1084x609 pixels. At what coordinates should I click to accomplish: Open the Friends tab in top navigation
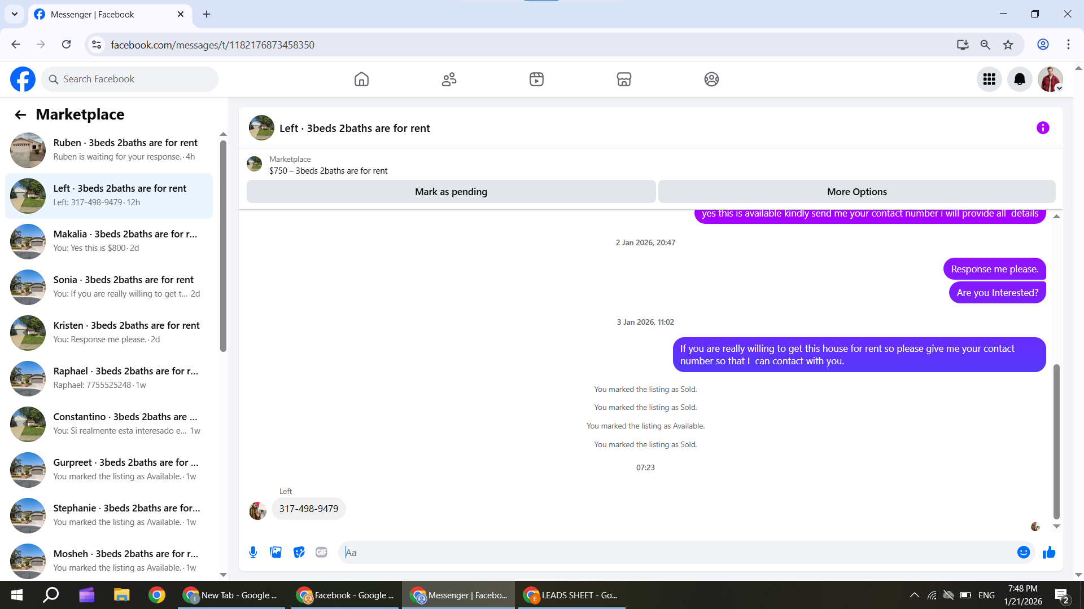point(449,80)
